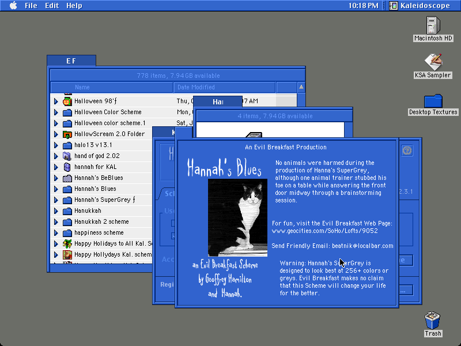Select Halloween color scheme.1 folder icon
The height and width of the screenshot is (346, 461).
pos(67,123)
